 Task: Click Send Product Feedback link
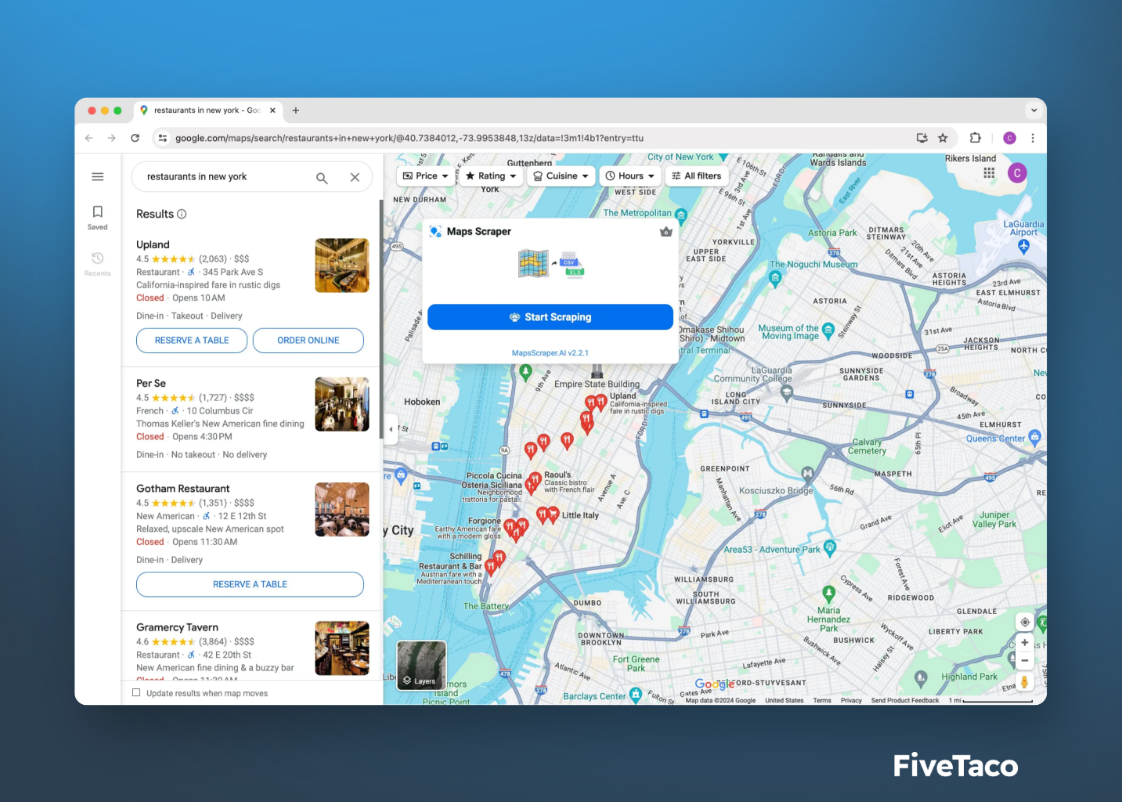(x=905, y=700)
